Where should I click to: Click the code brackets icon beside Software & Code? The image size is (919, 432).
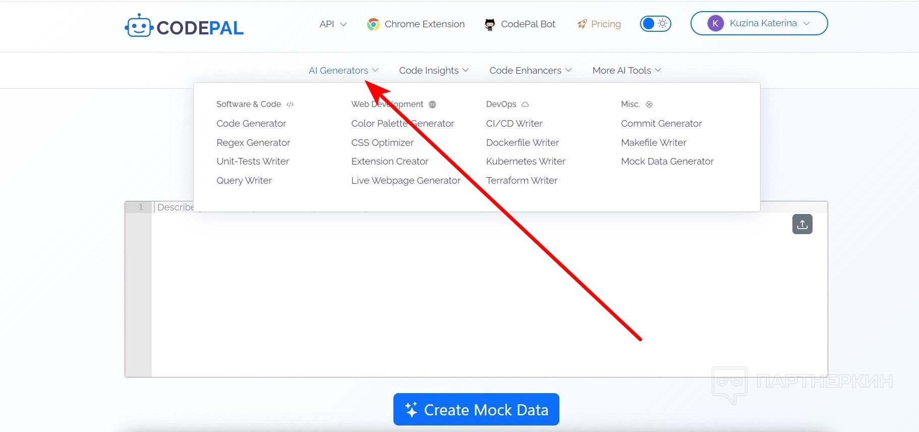click(x=290, y=104)
